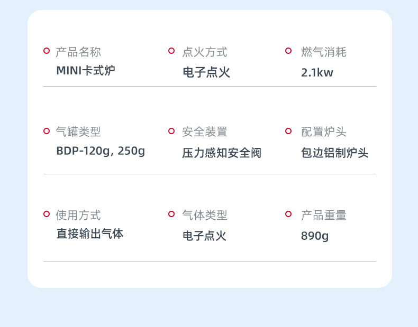Click the red ring next to 气体类型
The image size is (418, 327).
point(171,214)
